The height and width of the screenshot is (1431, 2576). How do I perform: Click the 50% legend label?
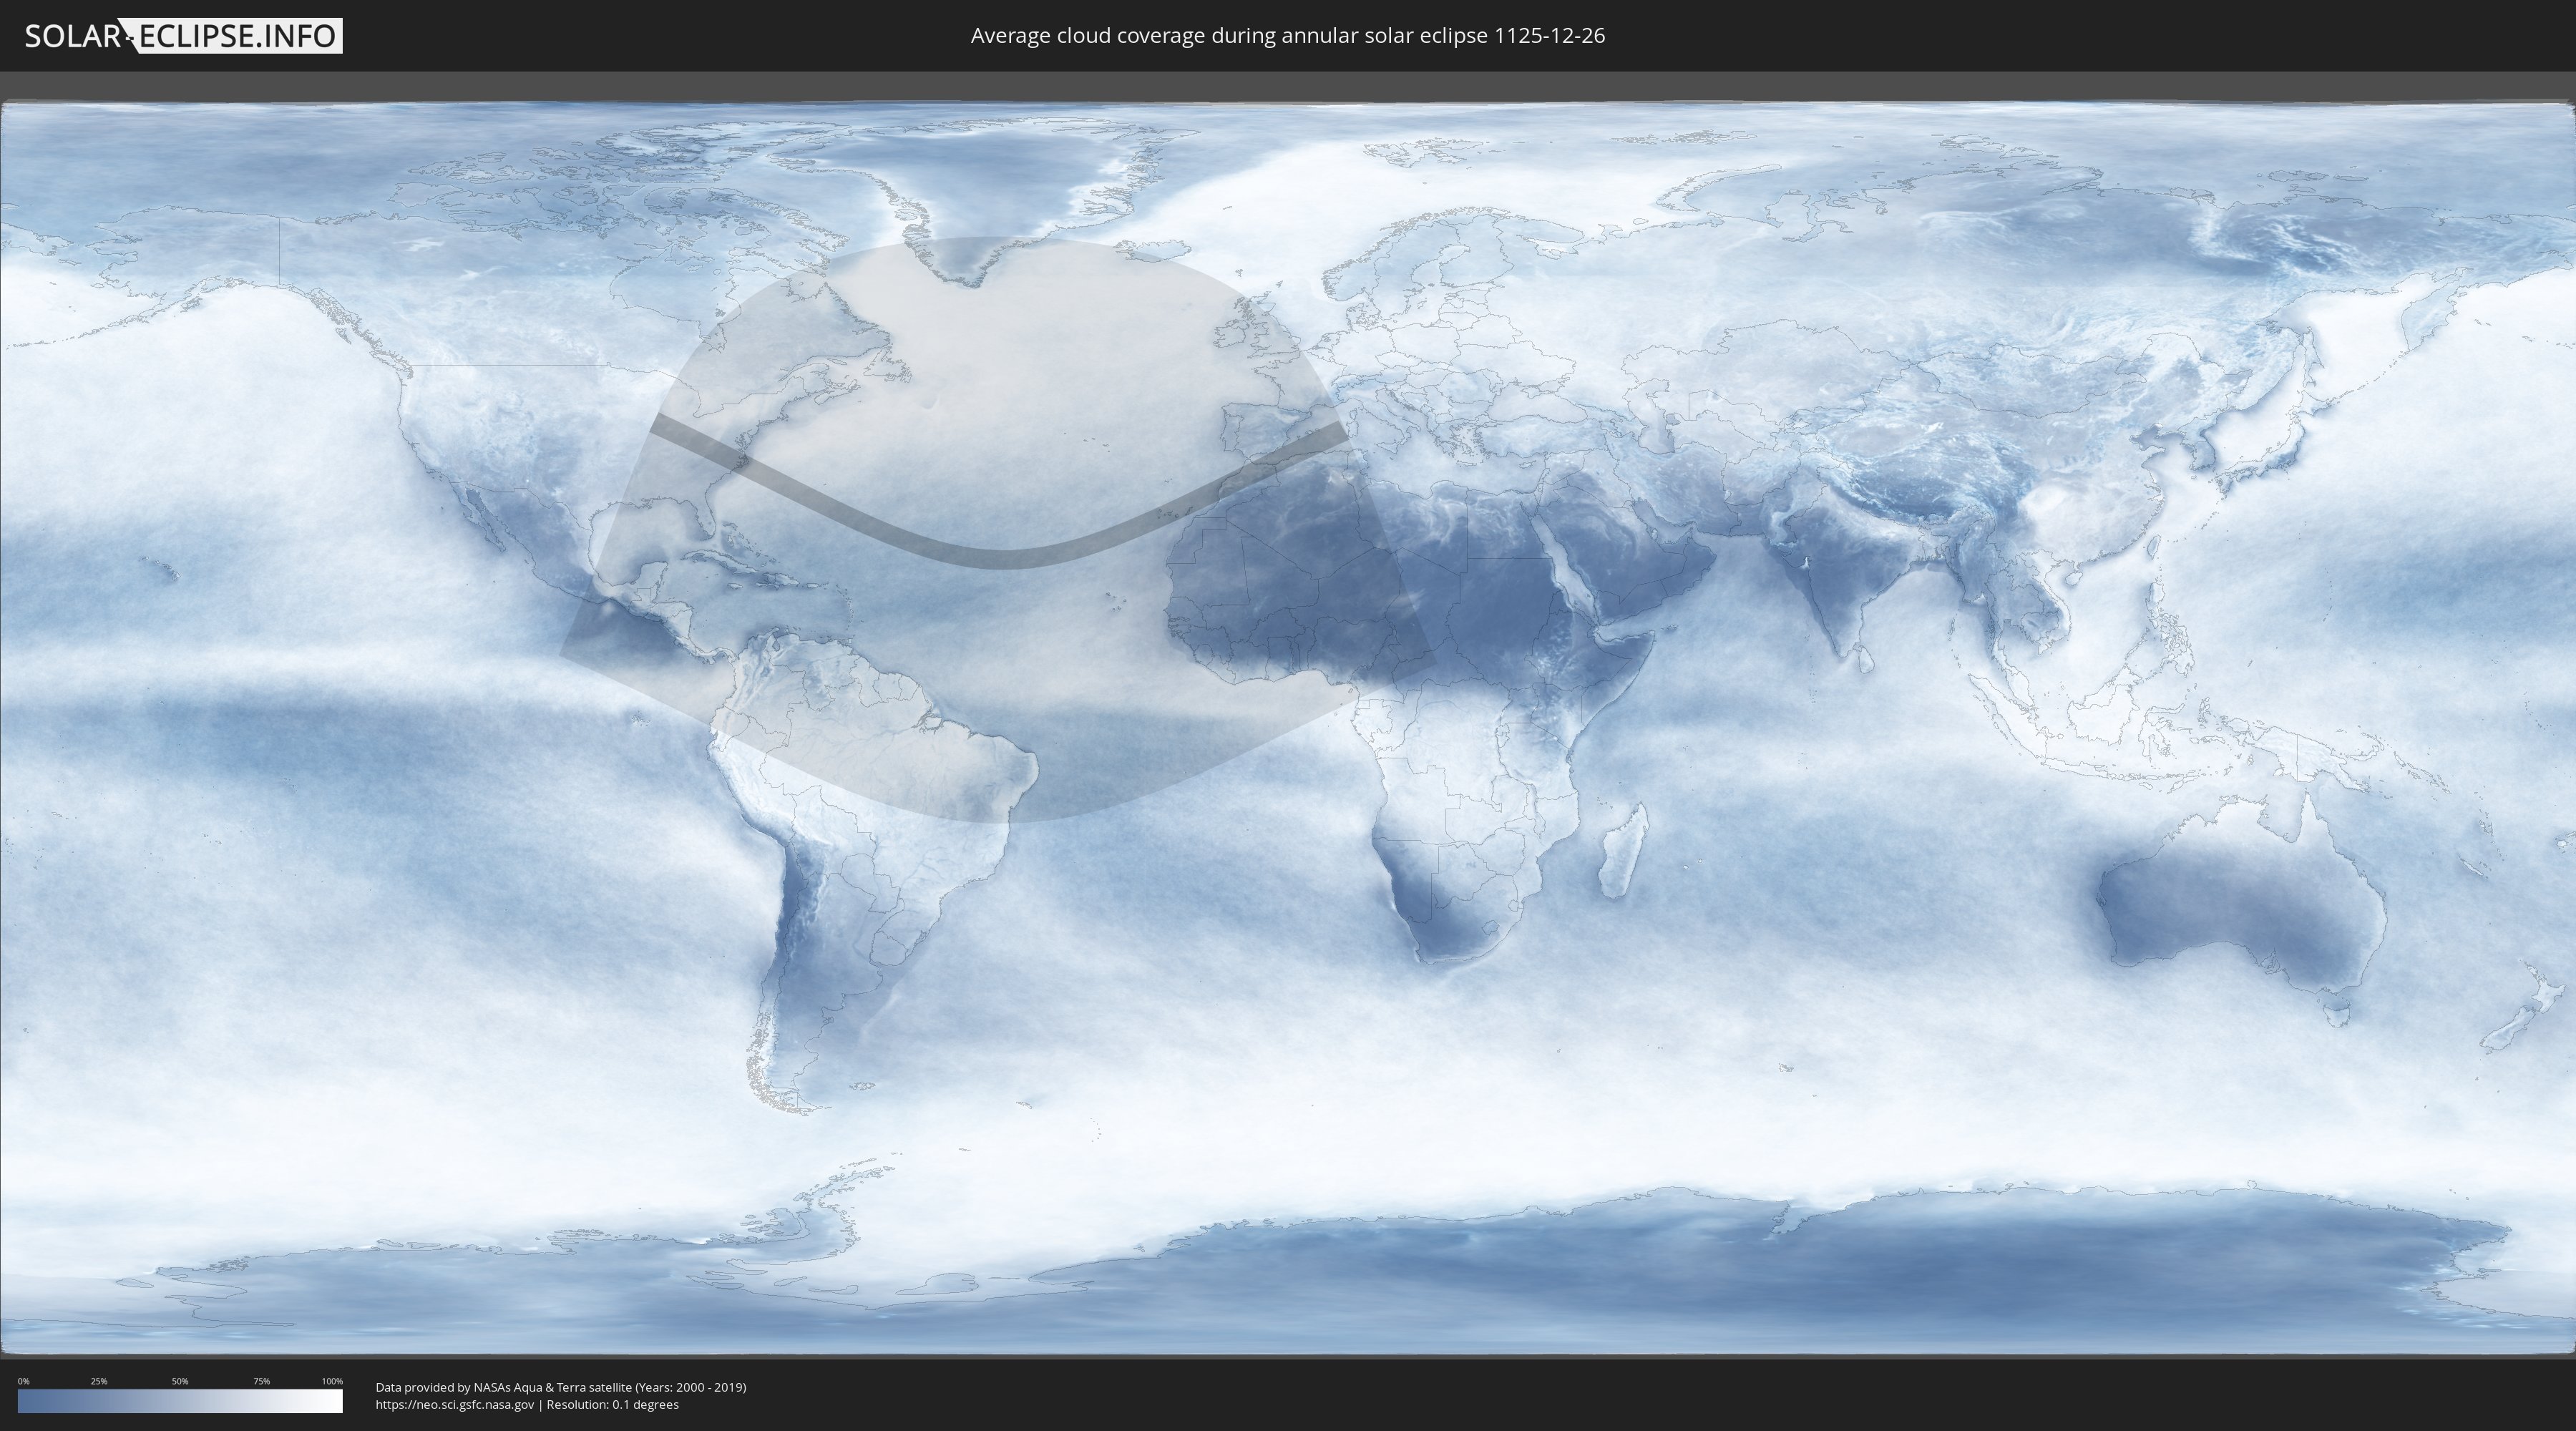pyautogui.click(x=180, y=1381)
